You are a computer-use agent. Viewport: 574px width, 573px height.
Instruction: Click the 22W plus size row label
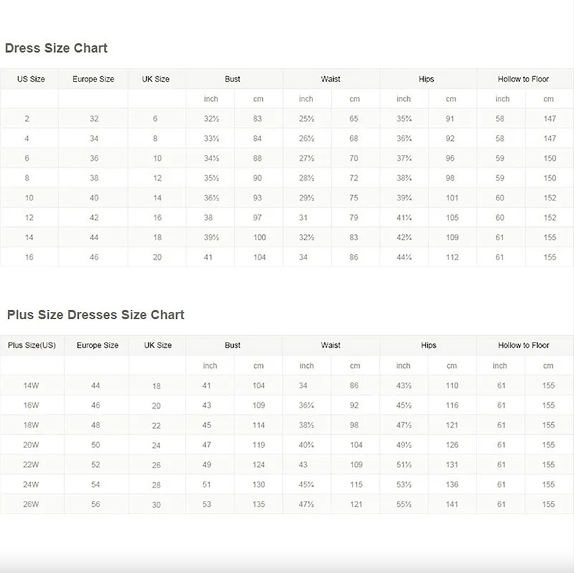31,465
